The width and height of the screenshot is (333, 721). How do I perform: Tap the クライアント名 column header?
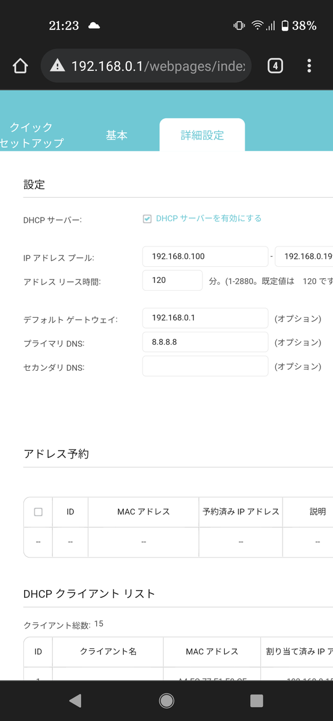[108, 651]
